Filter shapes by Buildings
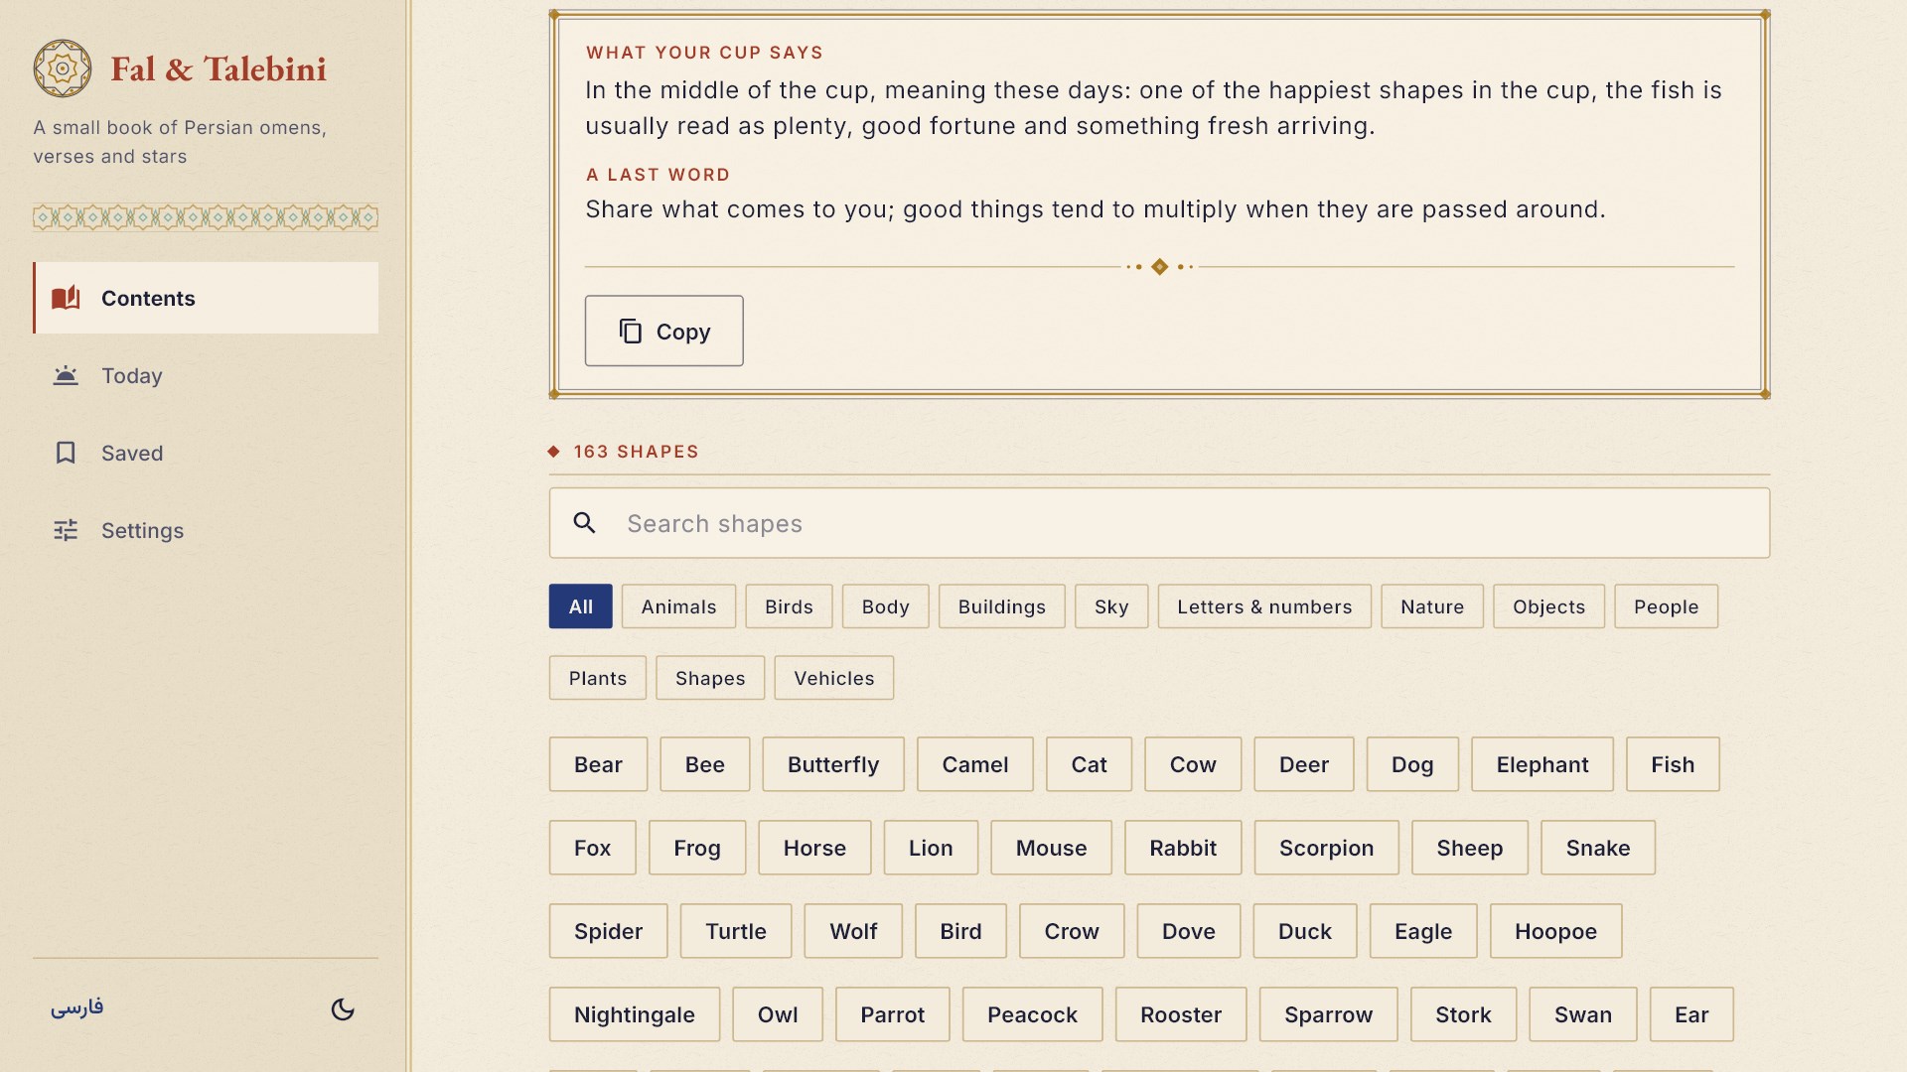Screen dimensions: 1907x1072 coord(1001,606)
